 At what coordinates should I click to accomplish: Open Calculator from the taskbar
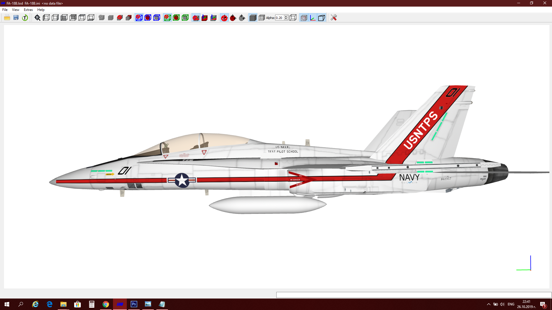(92, 304)
